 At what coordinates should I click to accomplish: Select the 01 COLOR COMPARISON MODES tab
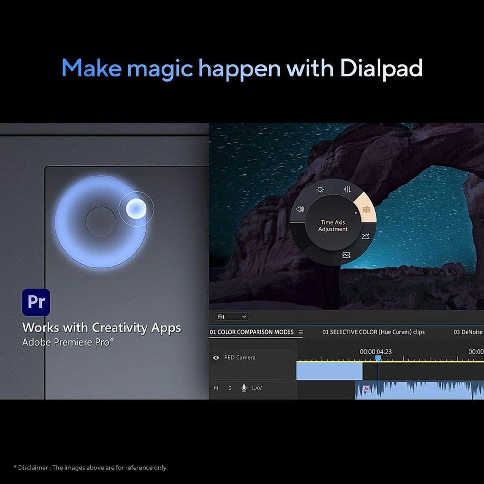(x=252, y=332)
